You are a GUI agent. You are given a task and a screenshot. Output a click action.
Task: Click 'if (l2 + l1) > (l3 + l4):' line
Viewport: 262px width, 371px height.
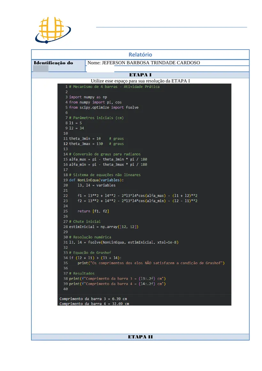pos(95,258)
